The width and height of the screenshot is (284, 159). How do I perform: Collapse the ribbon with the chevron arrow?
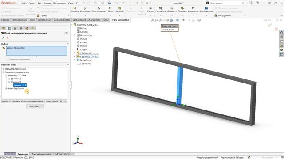pos(282,16)
